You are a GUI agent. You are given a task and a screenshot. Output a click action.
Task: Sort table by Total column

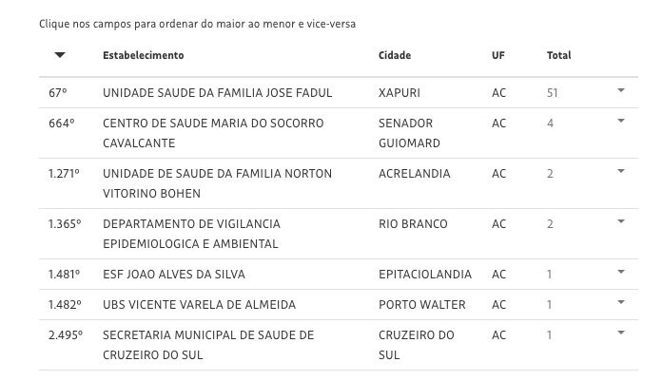point(558,55)
